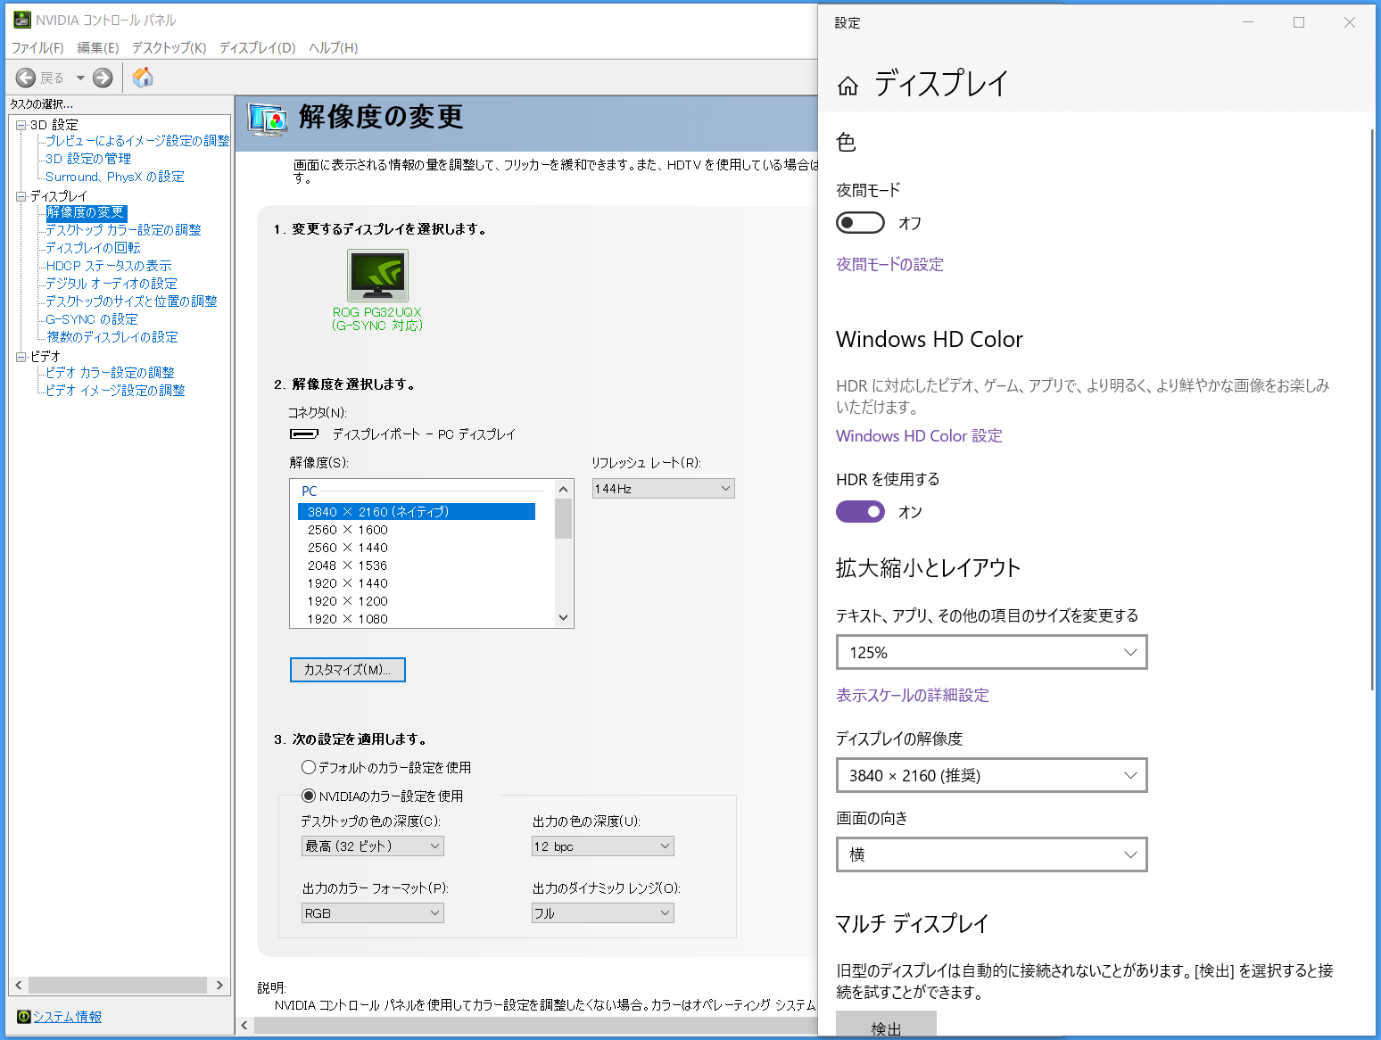1381x1040 pixels.
Task: Select 3840 × 2160 (ネイティブ) resolution
Action: (417, 512)
